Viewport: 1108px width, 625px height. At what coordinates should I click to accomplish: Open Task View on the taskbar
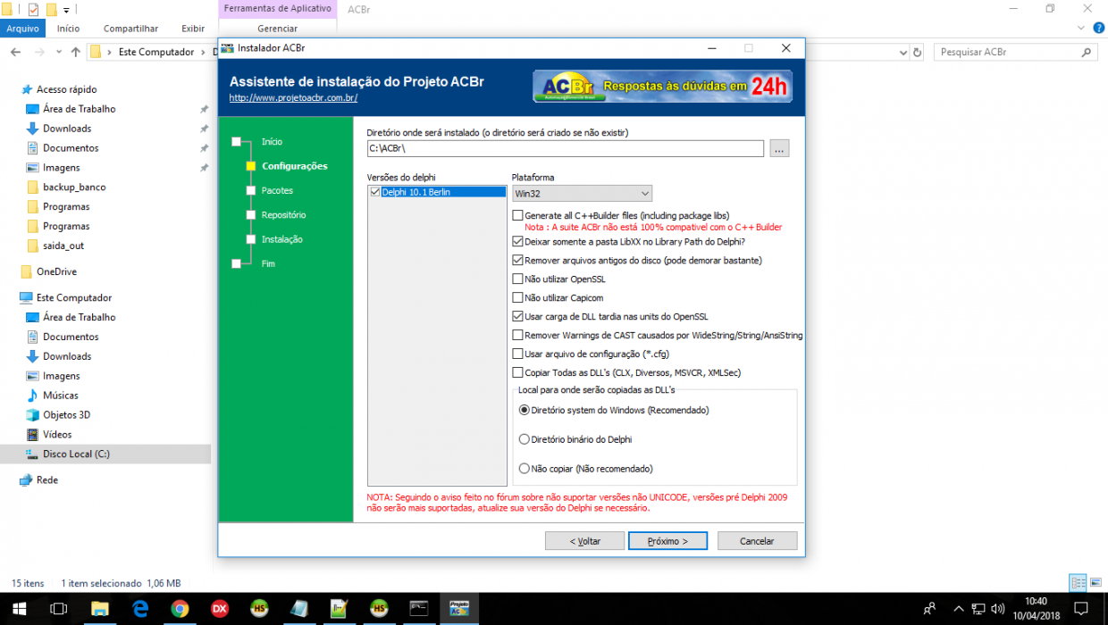[x=59, y=609]
